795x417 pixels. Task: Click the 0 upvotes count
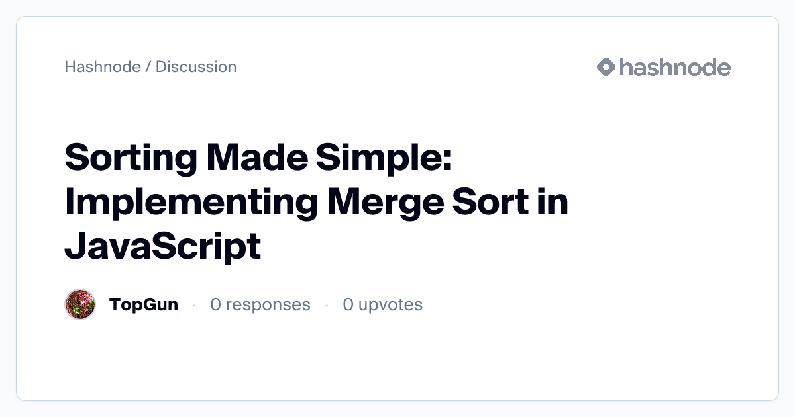[382, 304]
